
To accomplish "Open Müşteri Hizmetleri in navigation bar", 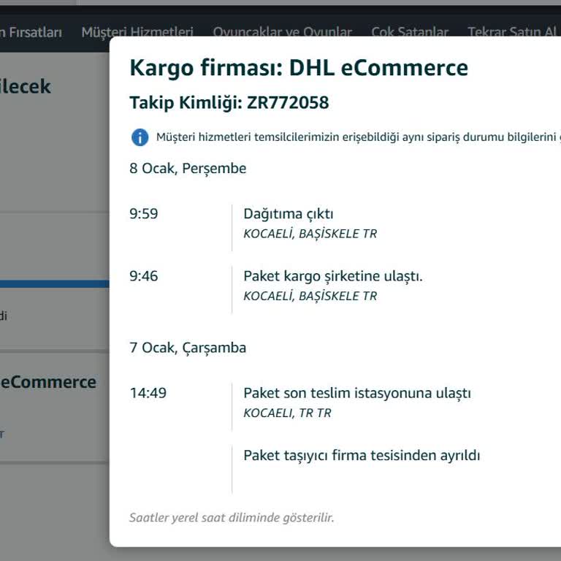I will click(x=137, y=32).
